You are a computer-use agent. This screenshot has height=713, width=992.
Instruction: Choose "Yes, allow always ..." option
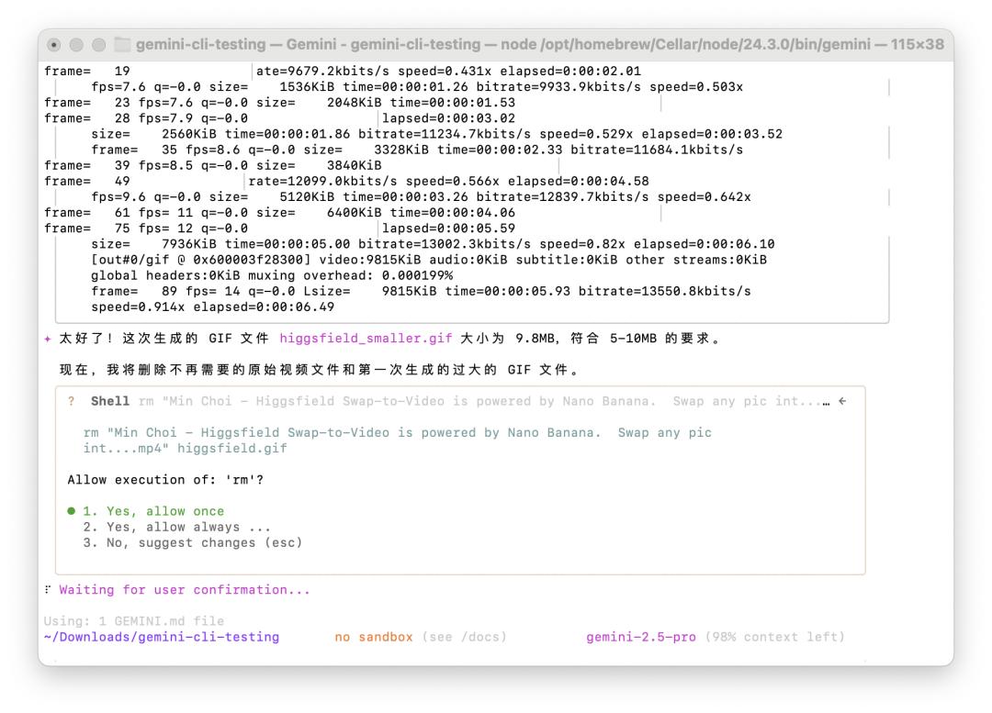point(176,527)
